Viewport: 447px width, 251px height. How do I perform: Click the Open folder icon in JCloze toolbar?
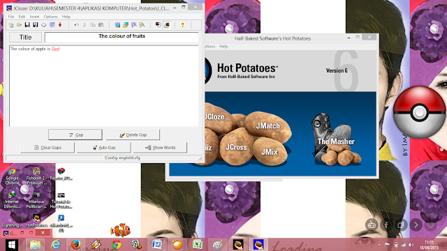[19, 25]
